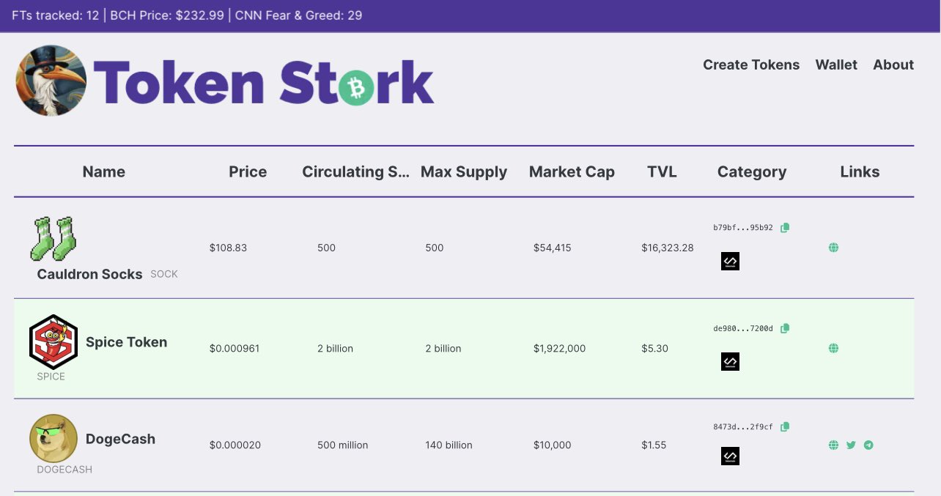Click the DogeCash doge coin image
Viewport: 941px width, 496px height.
coord(53,438)
